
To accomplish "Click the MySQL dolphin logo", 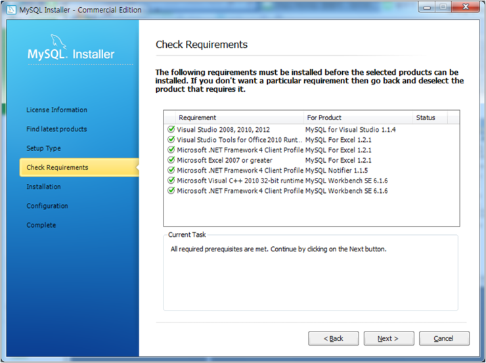I will [58, 41].
